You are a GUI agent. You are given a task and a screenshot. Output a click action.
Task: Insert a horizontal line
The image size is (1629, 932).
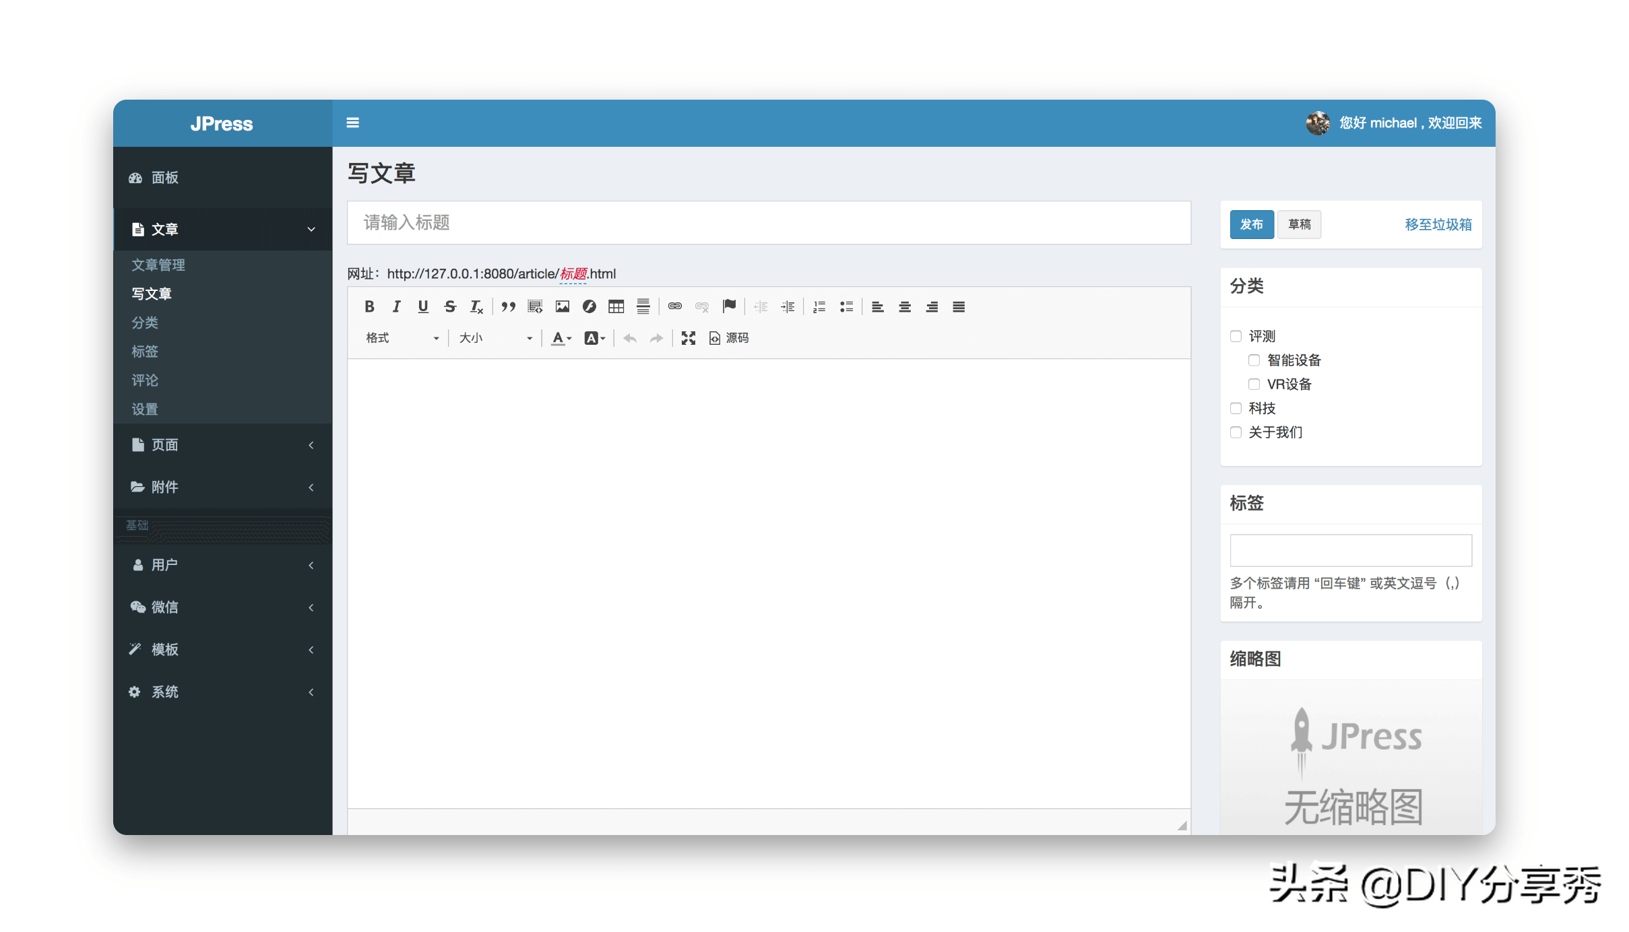point(643,307)
